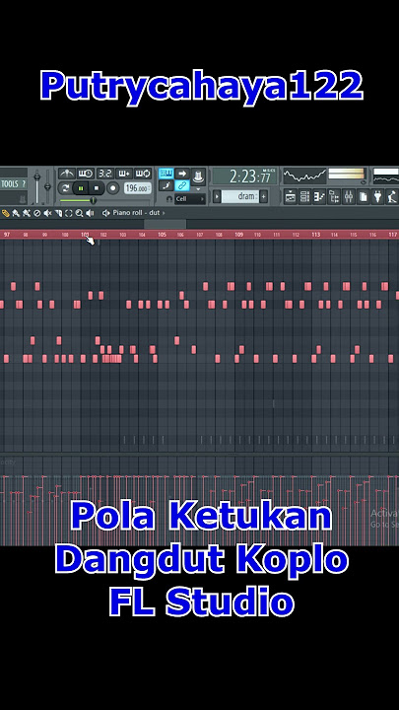Click the project page icon
The height and width of the screenshot is (710, 399).
(364, 196)
